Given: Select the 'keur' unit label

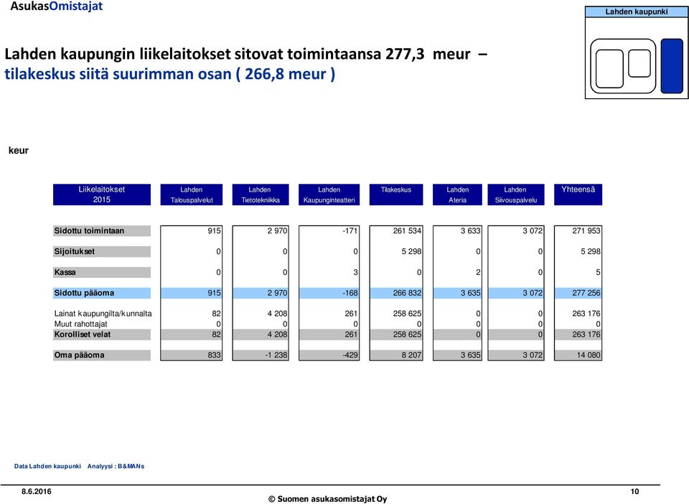Looking at the screenshot, I should click(19, 150).
